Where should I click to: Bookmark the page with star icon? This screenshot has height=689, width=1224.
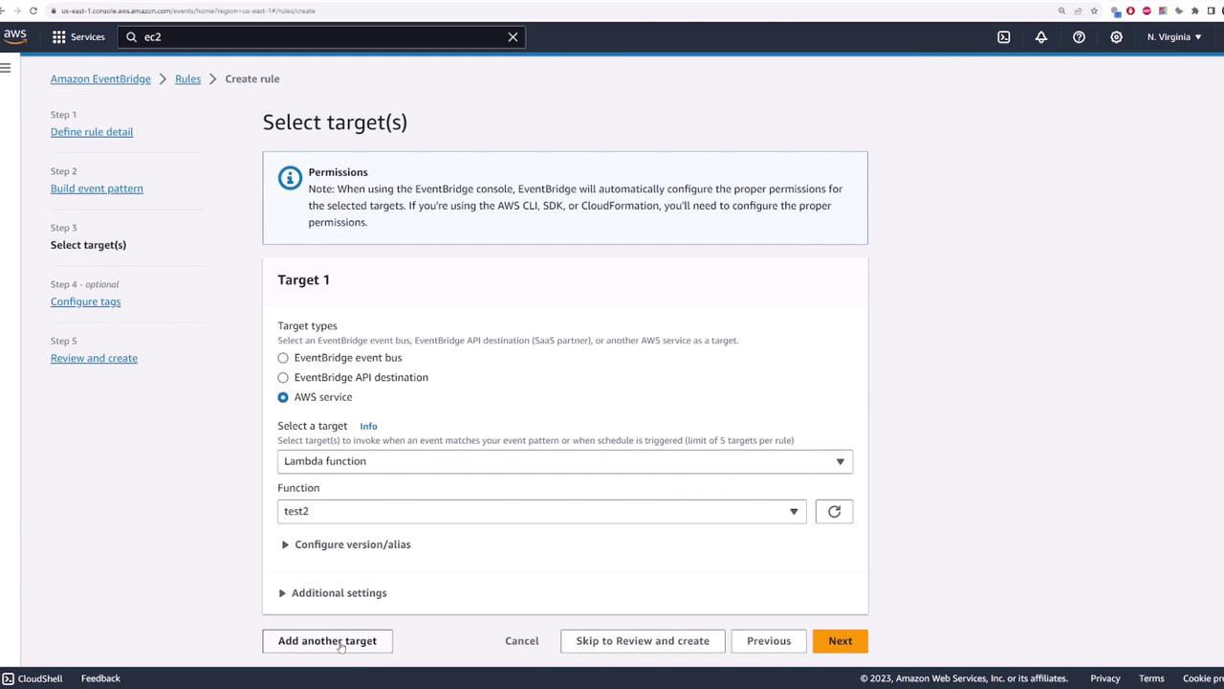[x=1094, y=11]
